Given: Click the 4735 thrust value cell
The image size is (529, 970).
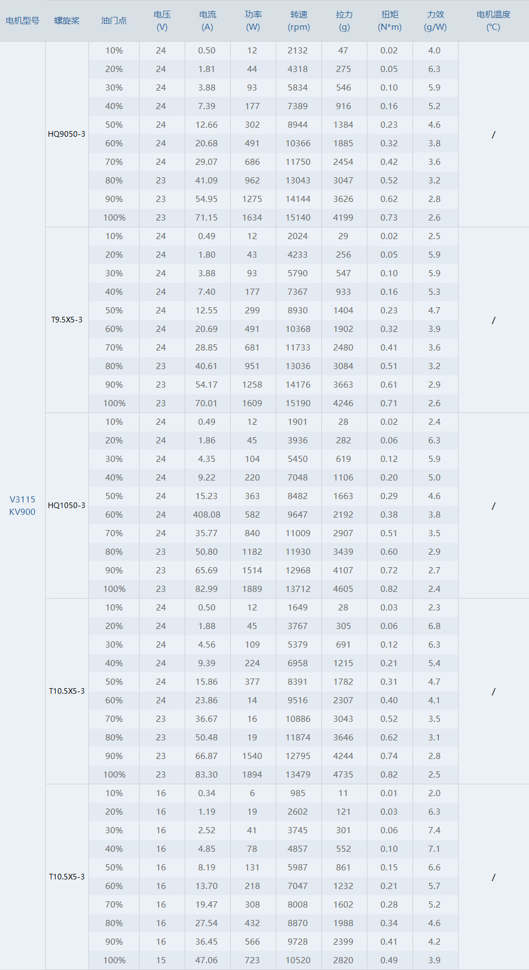Looking at the screenshot, I should (343, 775).
